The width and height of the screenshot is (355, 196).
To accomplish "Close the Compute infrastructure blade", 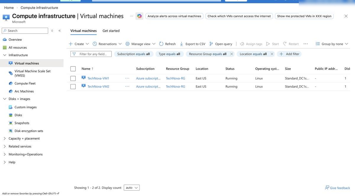I will click(346, 16).
